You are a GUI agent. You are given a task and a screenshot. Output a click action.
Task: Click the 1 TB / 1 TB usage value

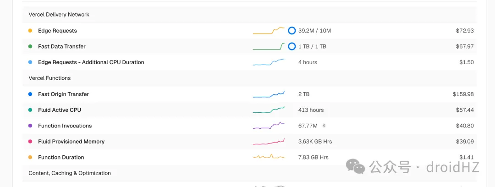tap(312, 46)
